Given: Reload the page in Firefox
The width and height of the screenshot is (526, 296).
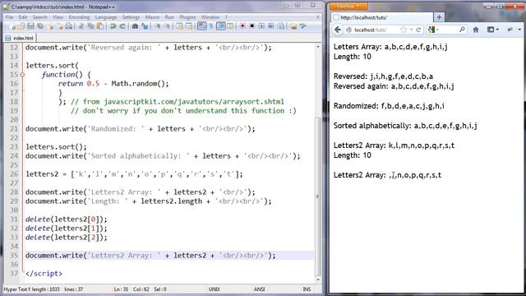Looking at the screenshot, I should (x=418, y=30).
